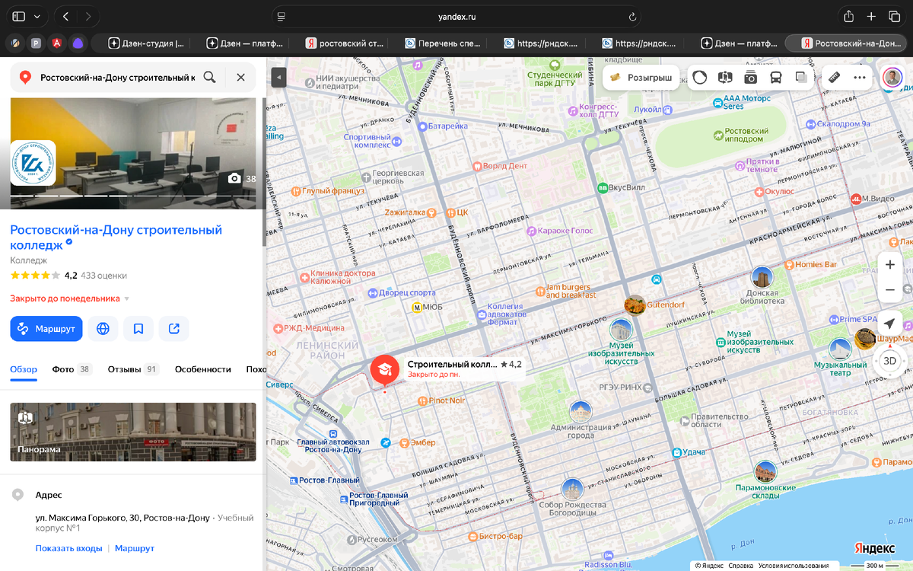Select Музыкальный театр map marker
The image size is (913, 571).
click(x=840, y=349)
